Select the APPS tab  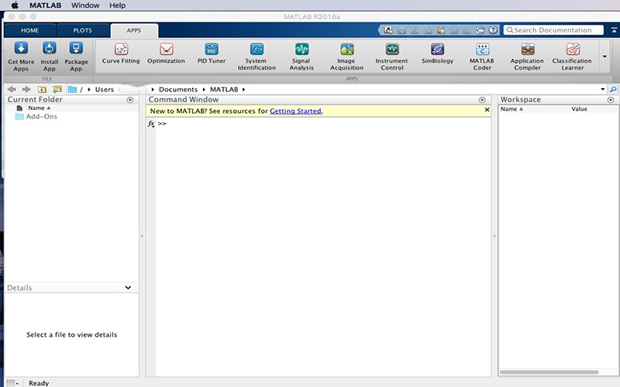(x=134, y=30)
